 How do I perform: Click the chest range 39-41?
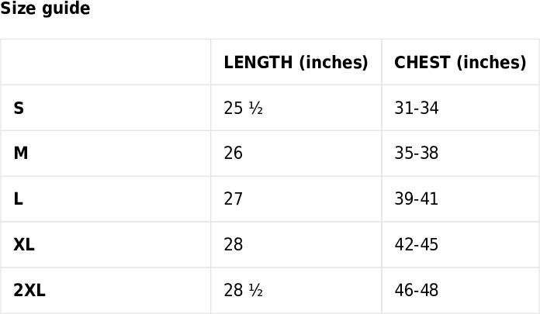[x=417, y=198]
